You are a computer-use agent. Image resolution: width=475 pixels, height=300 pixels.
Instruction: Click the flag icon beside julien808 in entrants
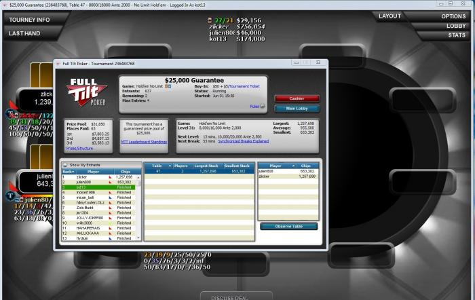110,182
